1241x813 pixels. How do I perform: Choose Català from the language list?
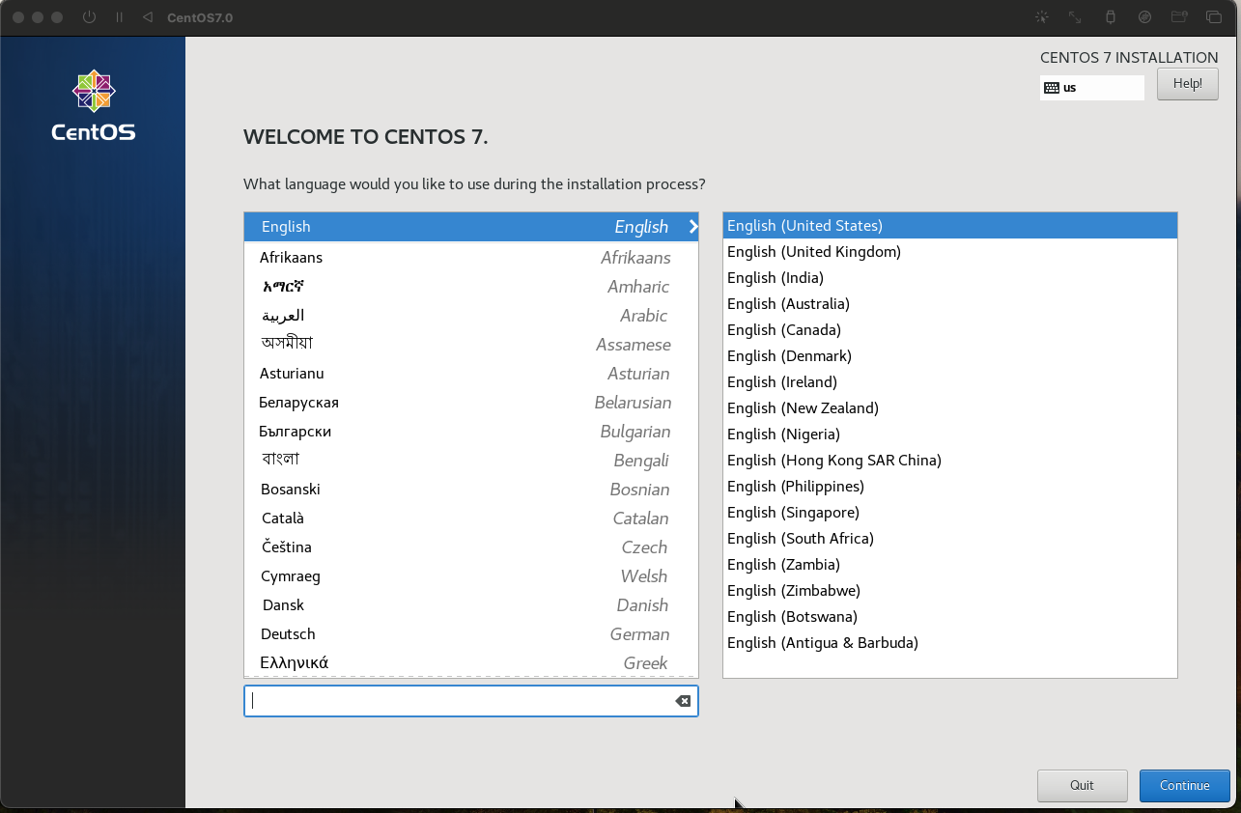tap(471, 519)
